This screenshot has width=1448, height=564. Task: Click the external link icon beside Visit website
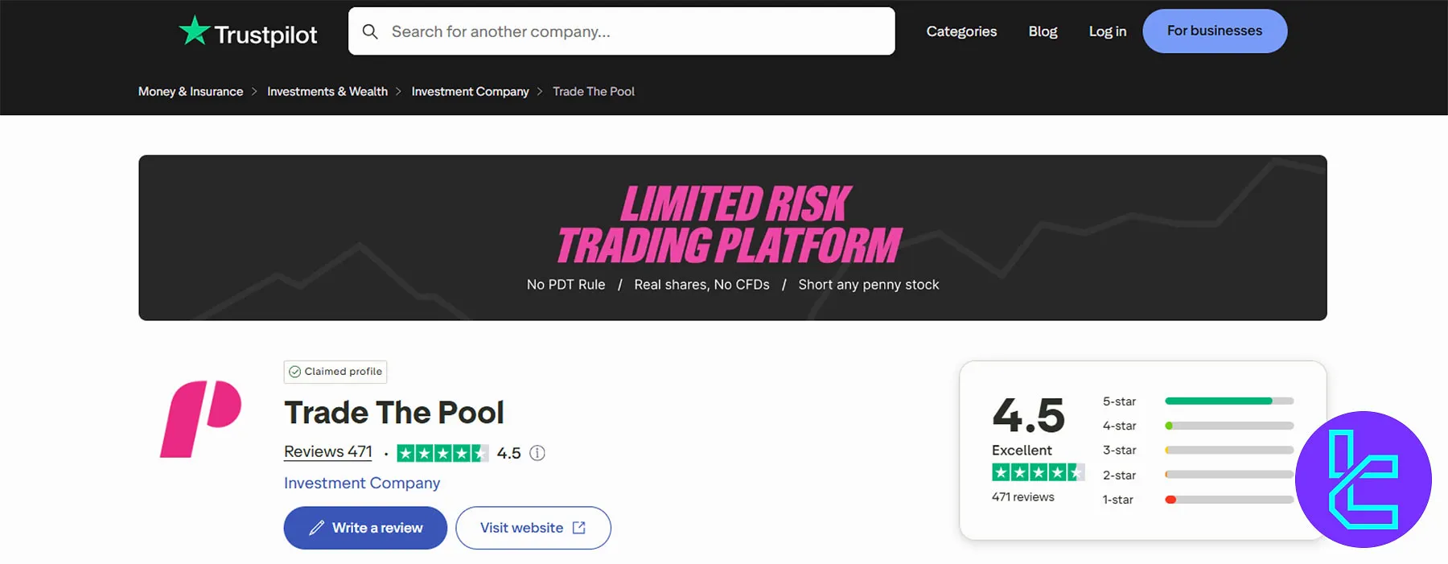pyautogui.click(x=578, y=527)
